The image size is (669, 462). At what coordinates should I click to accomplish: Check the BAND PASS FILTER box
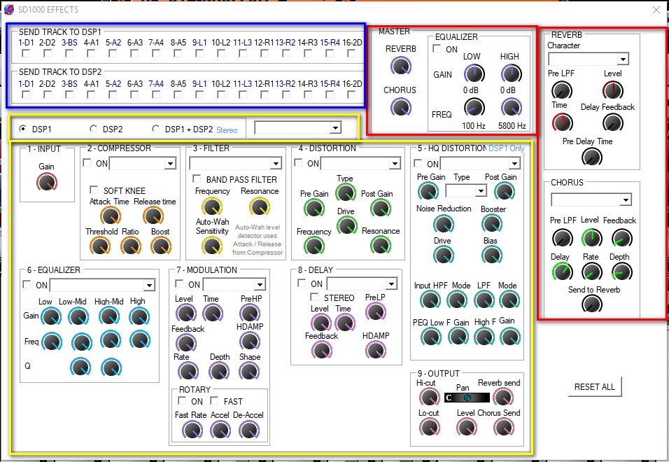point(197,178)
